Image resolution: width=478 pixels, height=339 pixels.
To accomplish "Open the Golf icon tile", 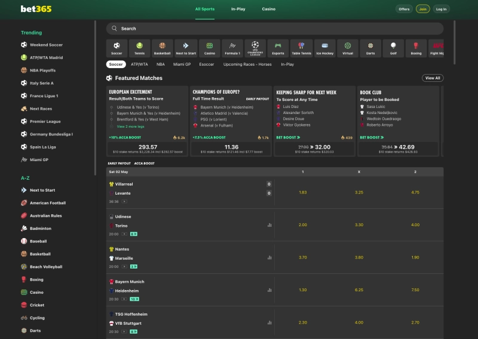I will 393,48.
